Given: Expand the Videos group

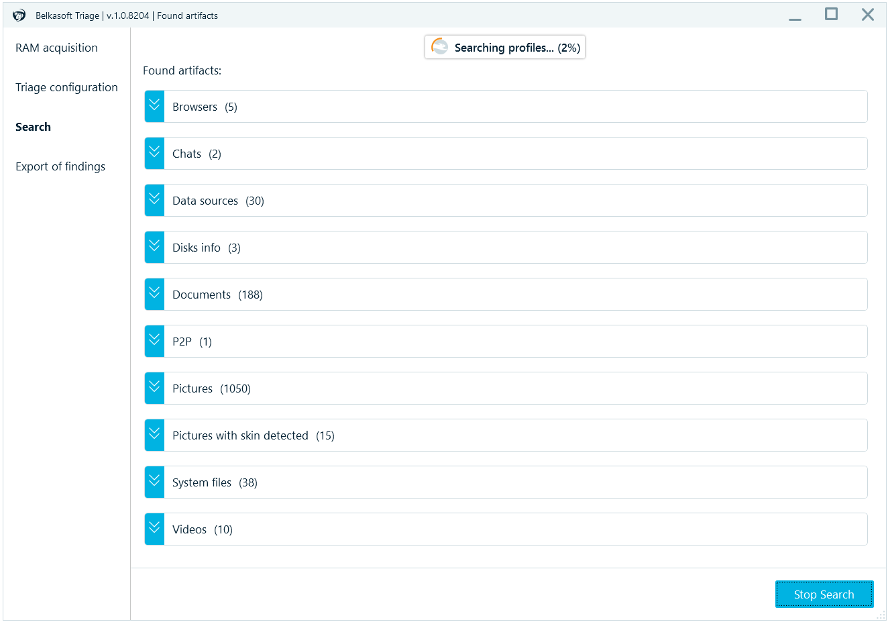Looking at the screenshot, I should pyautogui.click(x=154, y=529).
